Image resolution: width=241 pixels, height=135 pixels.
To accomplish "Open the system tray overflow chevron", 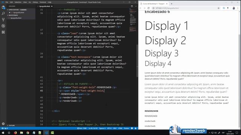I will 209,132.
